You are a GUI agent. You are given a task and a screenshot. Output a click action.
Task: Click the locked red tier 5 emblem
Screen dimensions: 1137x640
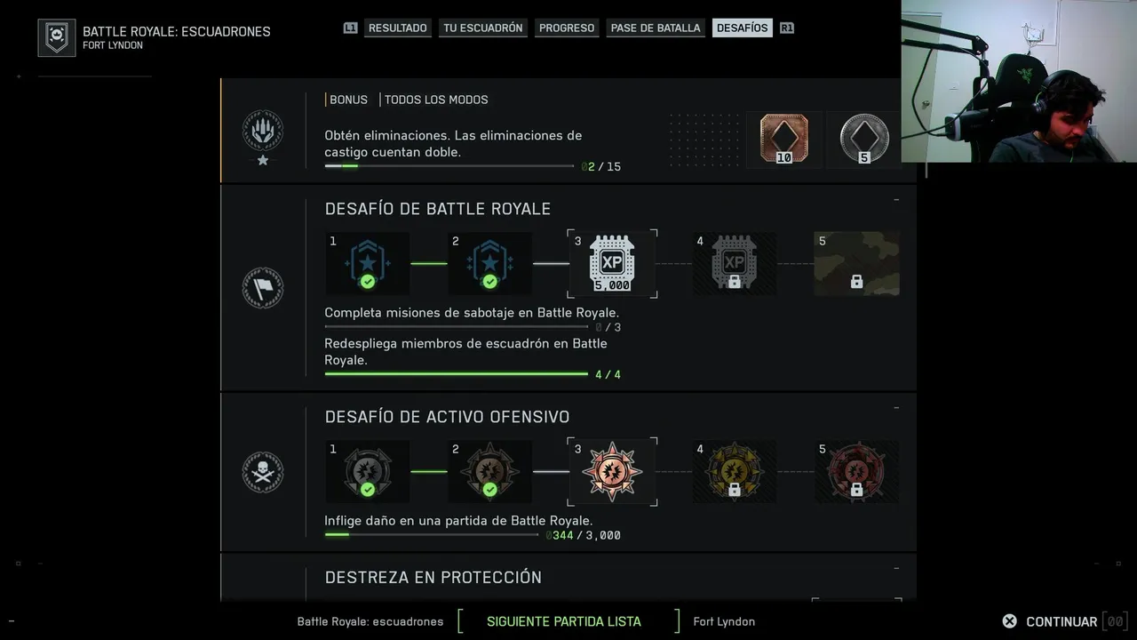point(856,471)
